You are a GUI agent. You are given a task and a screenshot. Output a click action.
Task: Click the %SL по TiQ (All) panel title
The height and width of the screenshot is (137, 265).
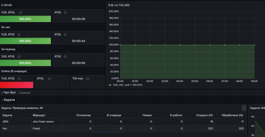click(x=119, y=5)
